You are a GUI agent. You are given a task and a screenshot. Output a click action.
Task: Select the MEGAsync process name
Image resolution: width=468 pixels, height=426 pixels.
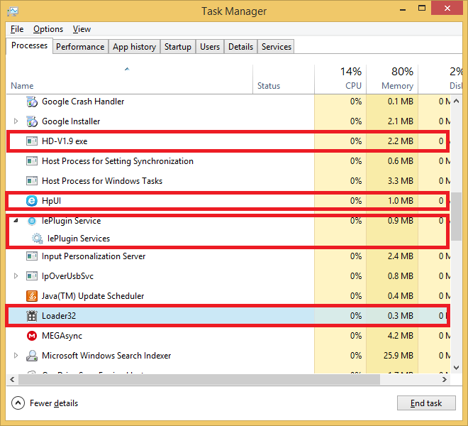(62, 336)
